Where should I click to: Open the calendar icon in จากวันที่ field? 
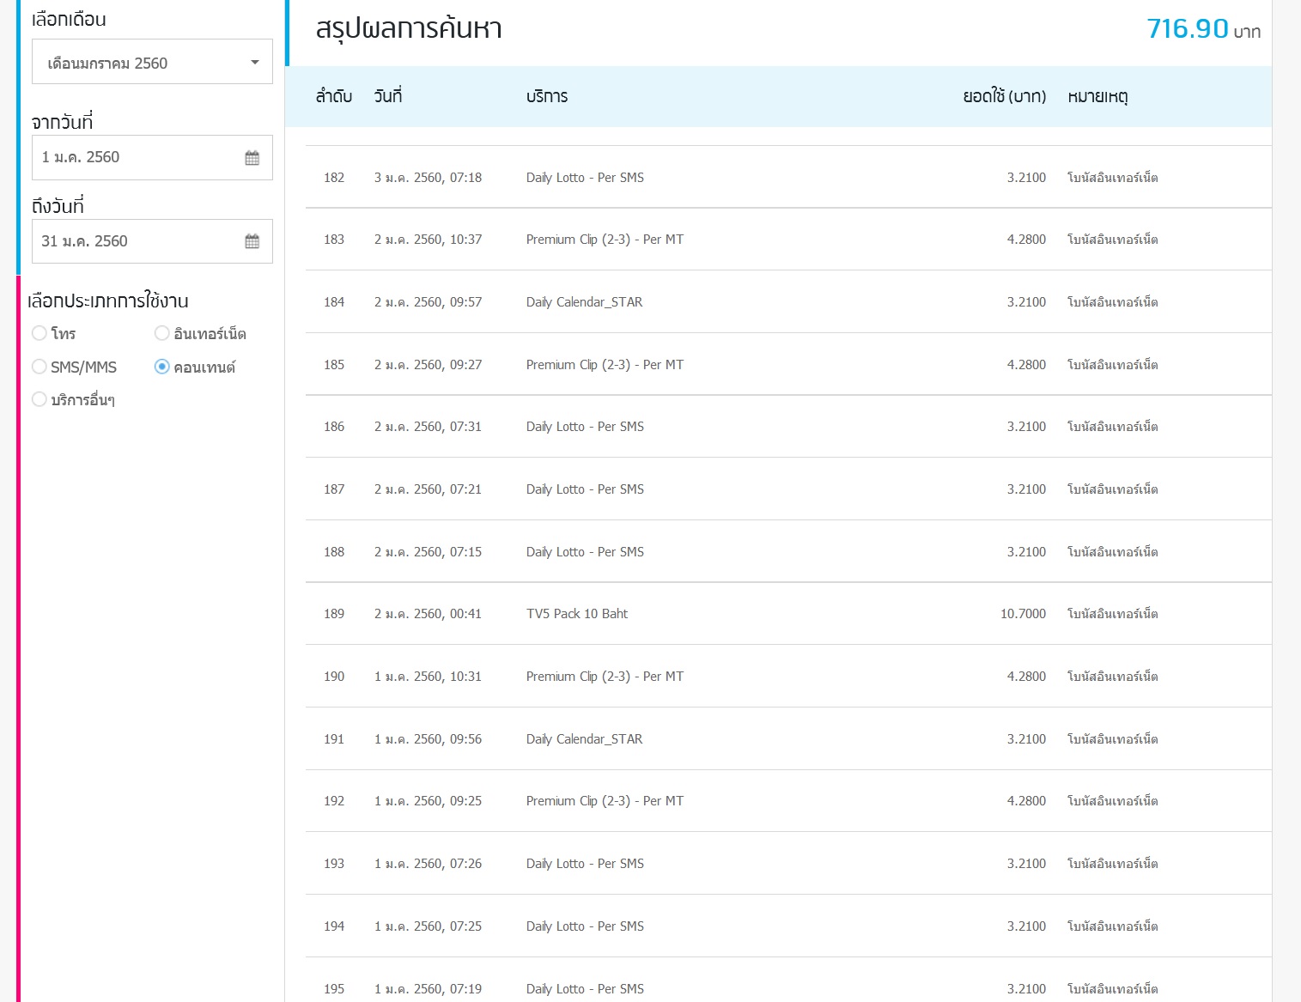pos(252,158)
